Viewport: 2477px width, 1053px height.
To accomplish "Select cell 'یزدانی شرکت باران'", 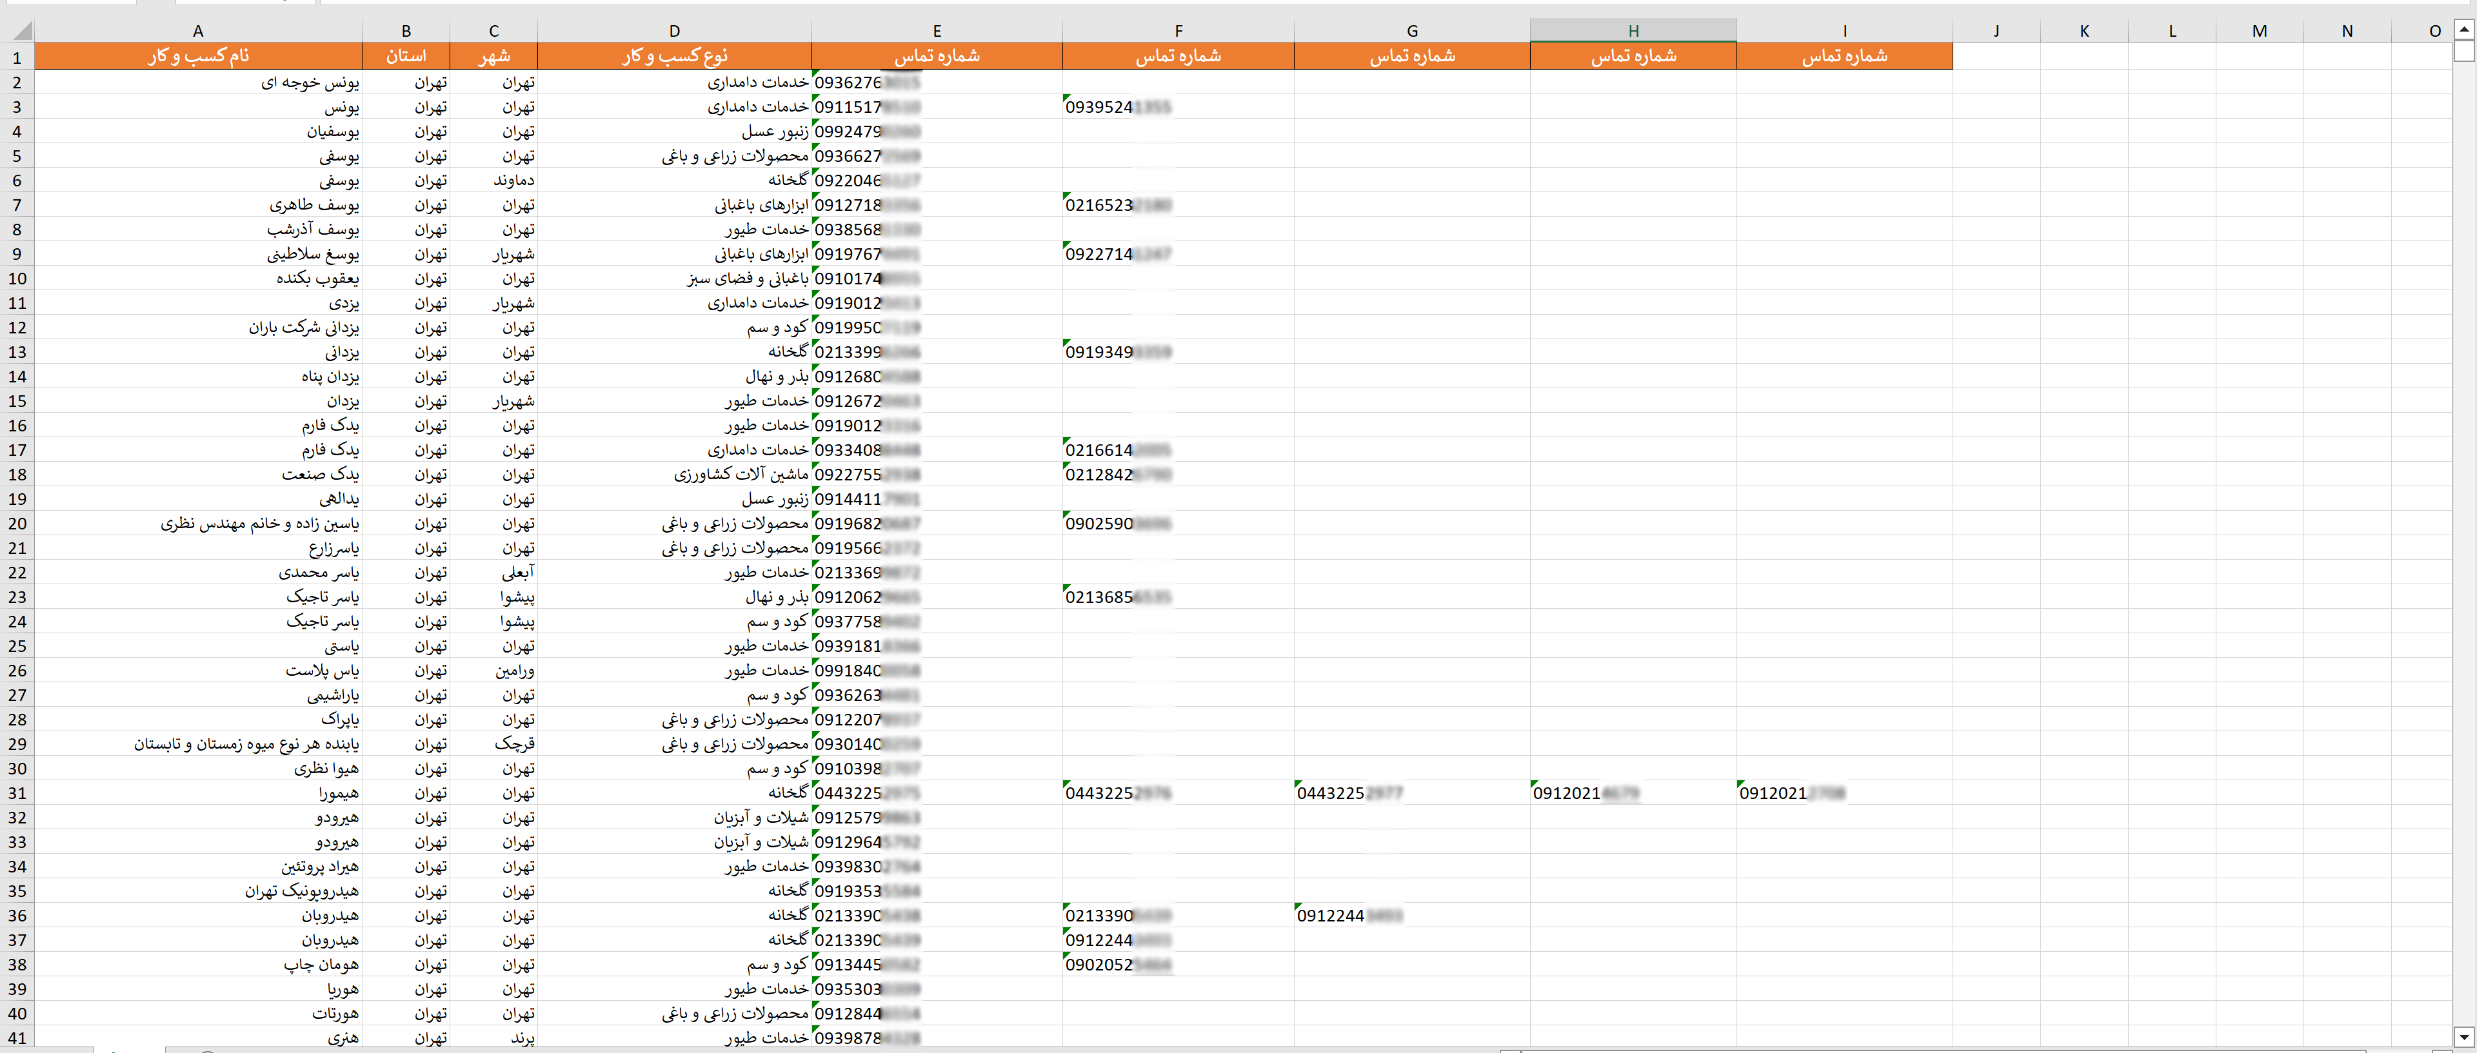I will tap(198, 328).
